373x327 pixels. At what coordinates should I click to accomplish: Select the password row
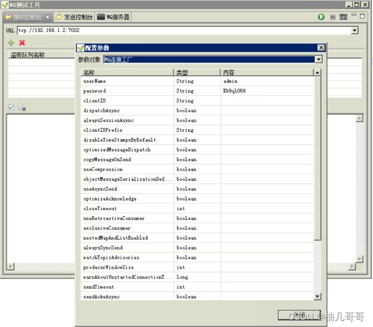[x=197, y=91]
